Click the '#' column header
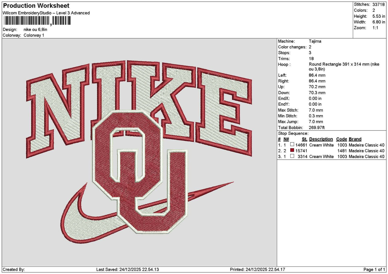 279,139
